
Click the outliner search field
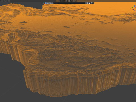coord(69,3)
